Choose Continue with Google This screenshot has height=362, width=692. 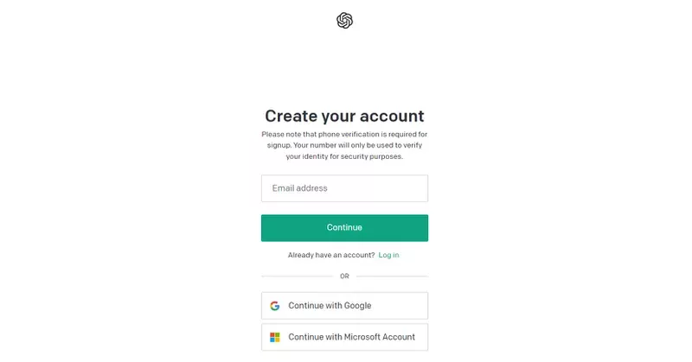pos(344,306)
